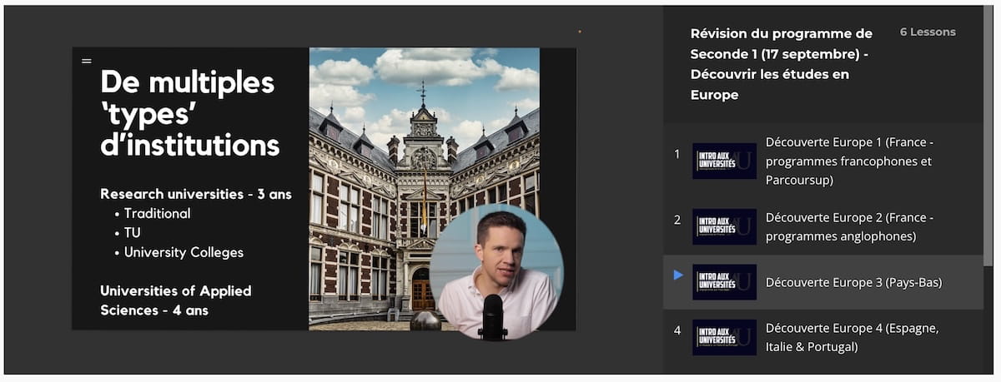This screenshot has width=1001, height=382.
Task: Open lesson 2 thumbnail Intro aux Universités
Action: 724,226
